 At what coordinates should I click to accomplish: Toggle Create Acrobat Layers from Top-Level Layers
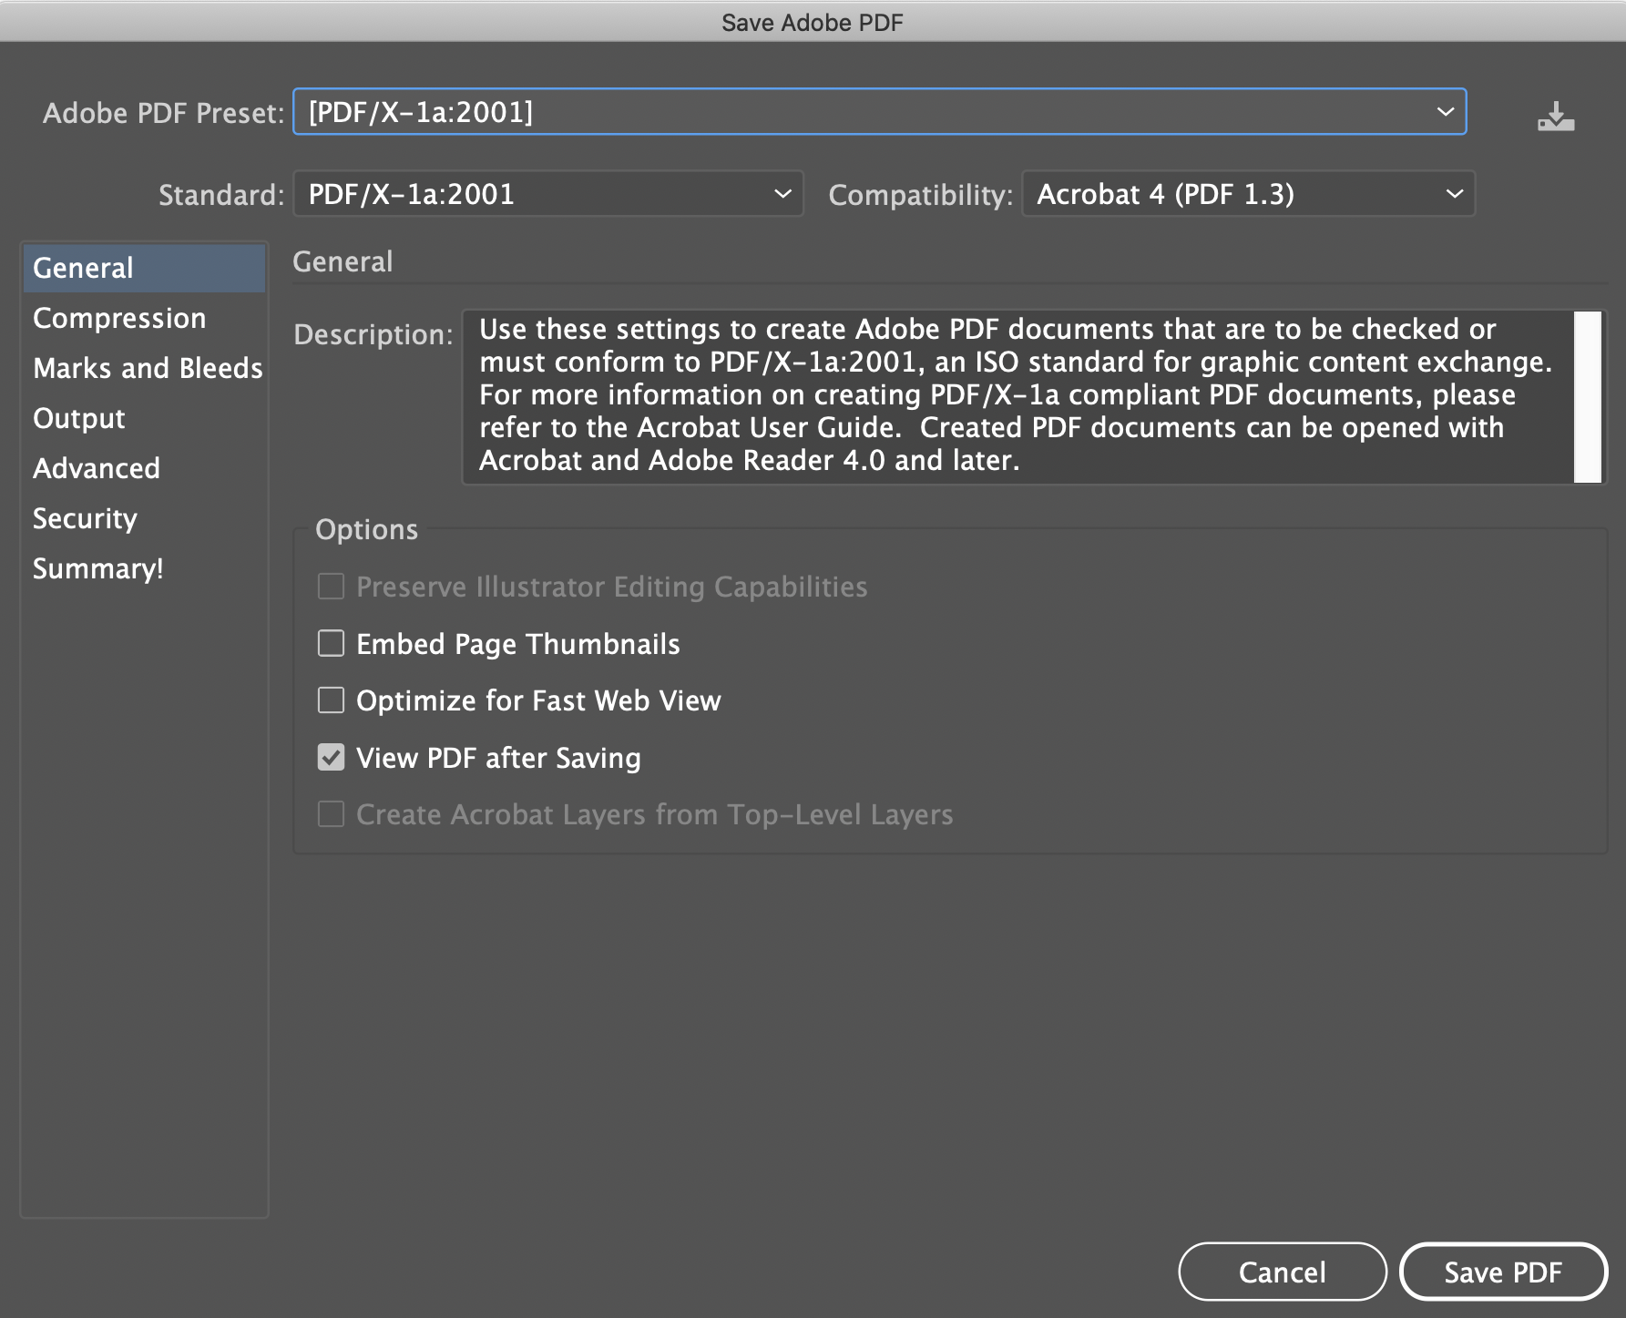point(331,814)
